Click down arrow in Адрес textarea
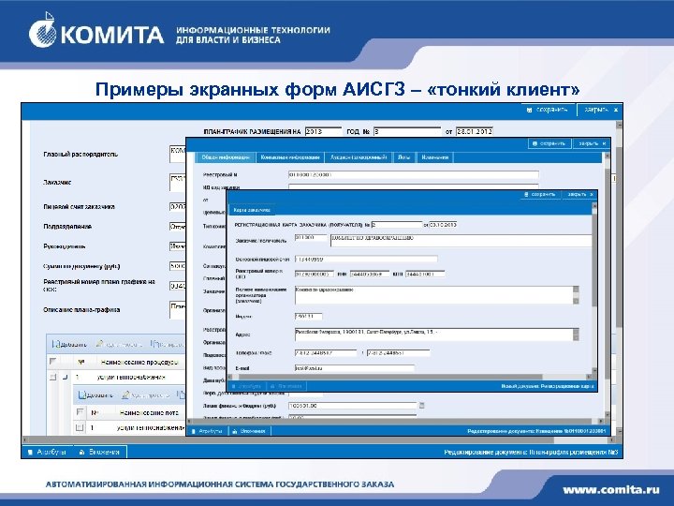The height and width of the screenshot is (506, 674). [576, 337]
